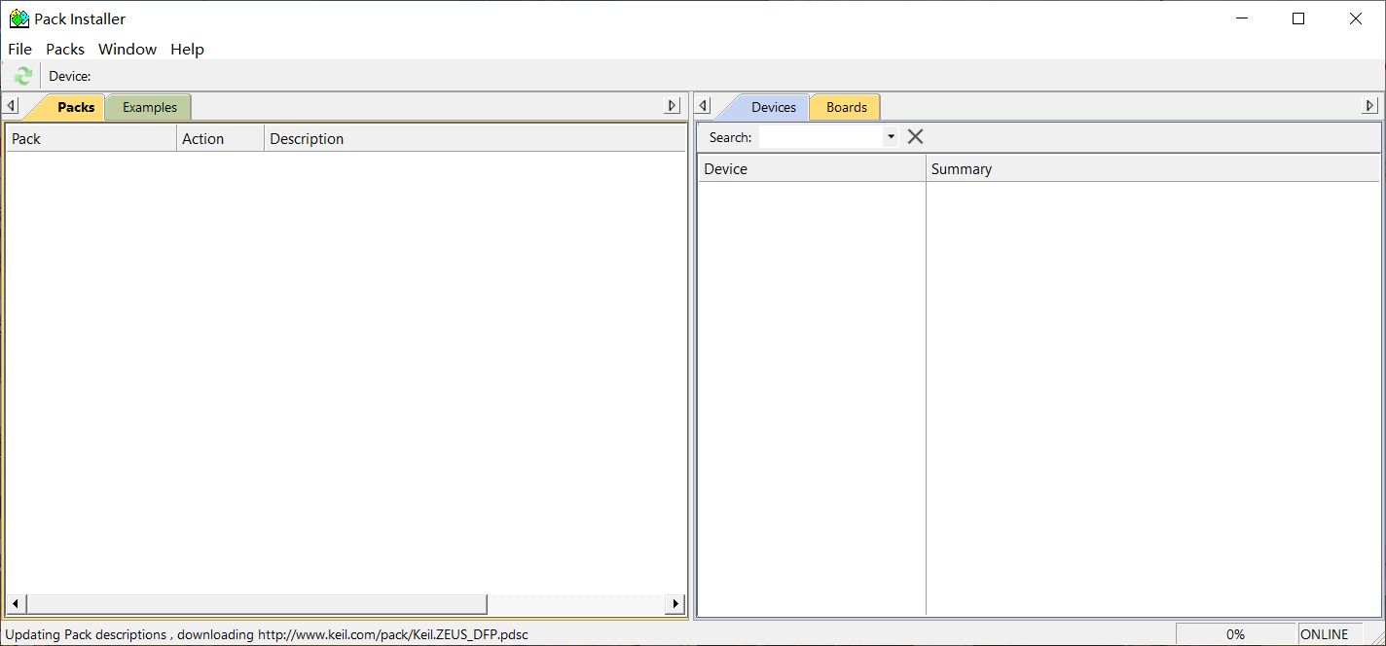Open the Help menu

(x=187, y=49)
